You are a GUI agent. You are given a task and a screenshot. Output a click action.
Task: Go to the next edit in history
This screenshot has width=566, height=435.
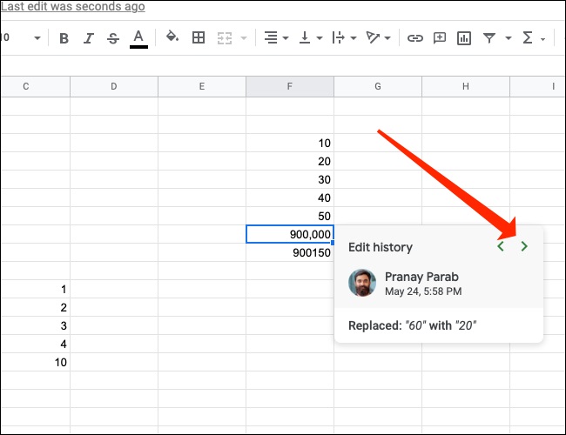[523, 247]
